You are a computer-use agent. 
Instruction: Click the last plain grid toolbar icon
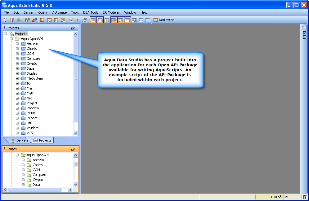148,20
